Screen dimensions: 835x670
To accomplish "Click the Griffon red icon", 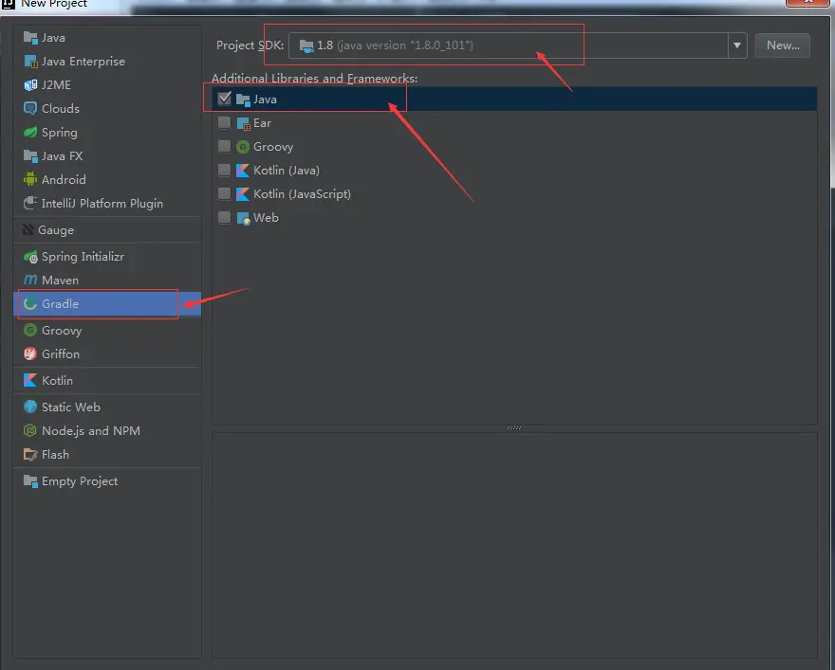I will click(30, 353).
